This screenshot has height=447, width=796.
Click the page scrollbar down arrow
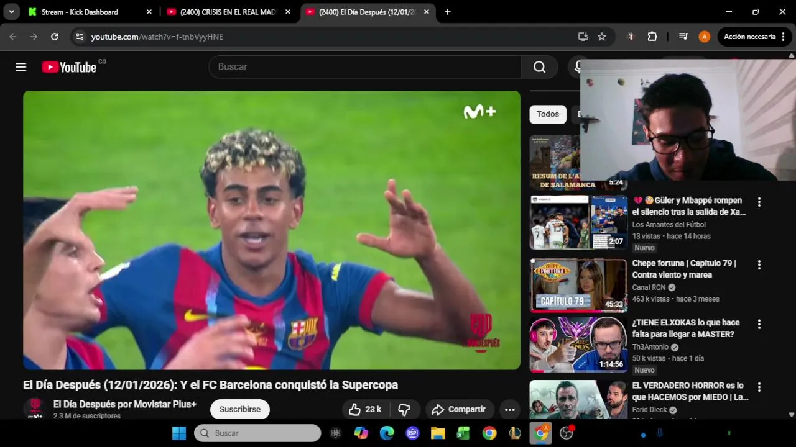coord(792,415)
